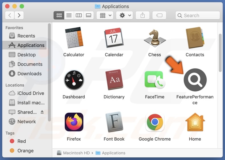The height and width of the screenshot is (160, 225).
Task: Go forward with the right chevron button
Action: (19, 15)
